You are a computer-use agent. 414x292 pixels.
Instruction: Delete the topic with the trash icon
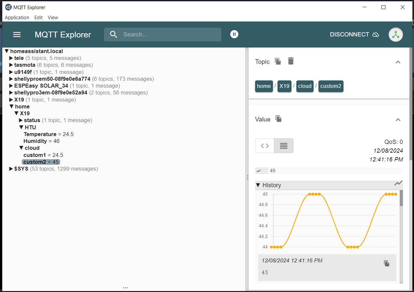point(291,61)
